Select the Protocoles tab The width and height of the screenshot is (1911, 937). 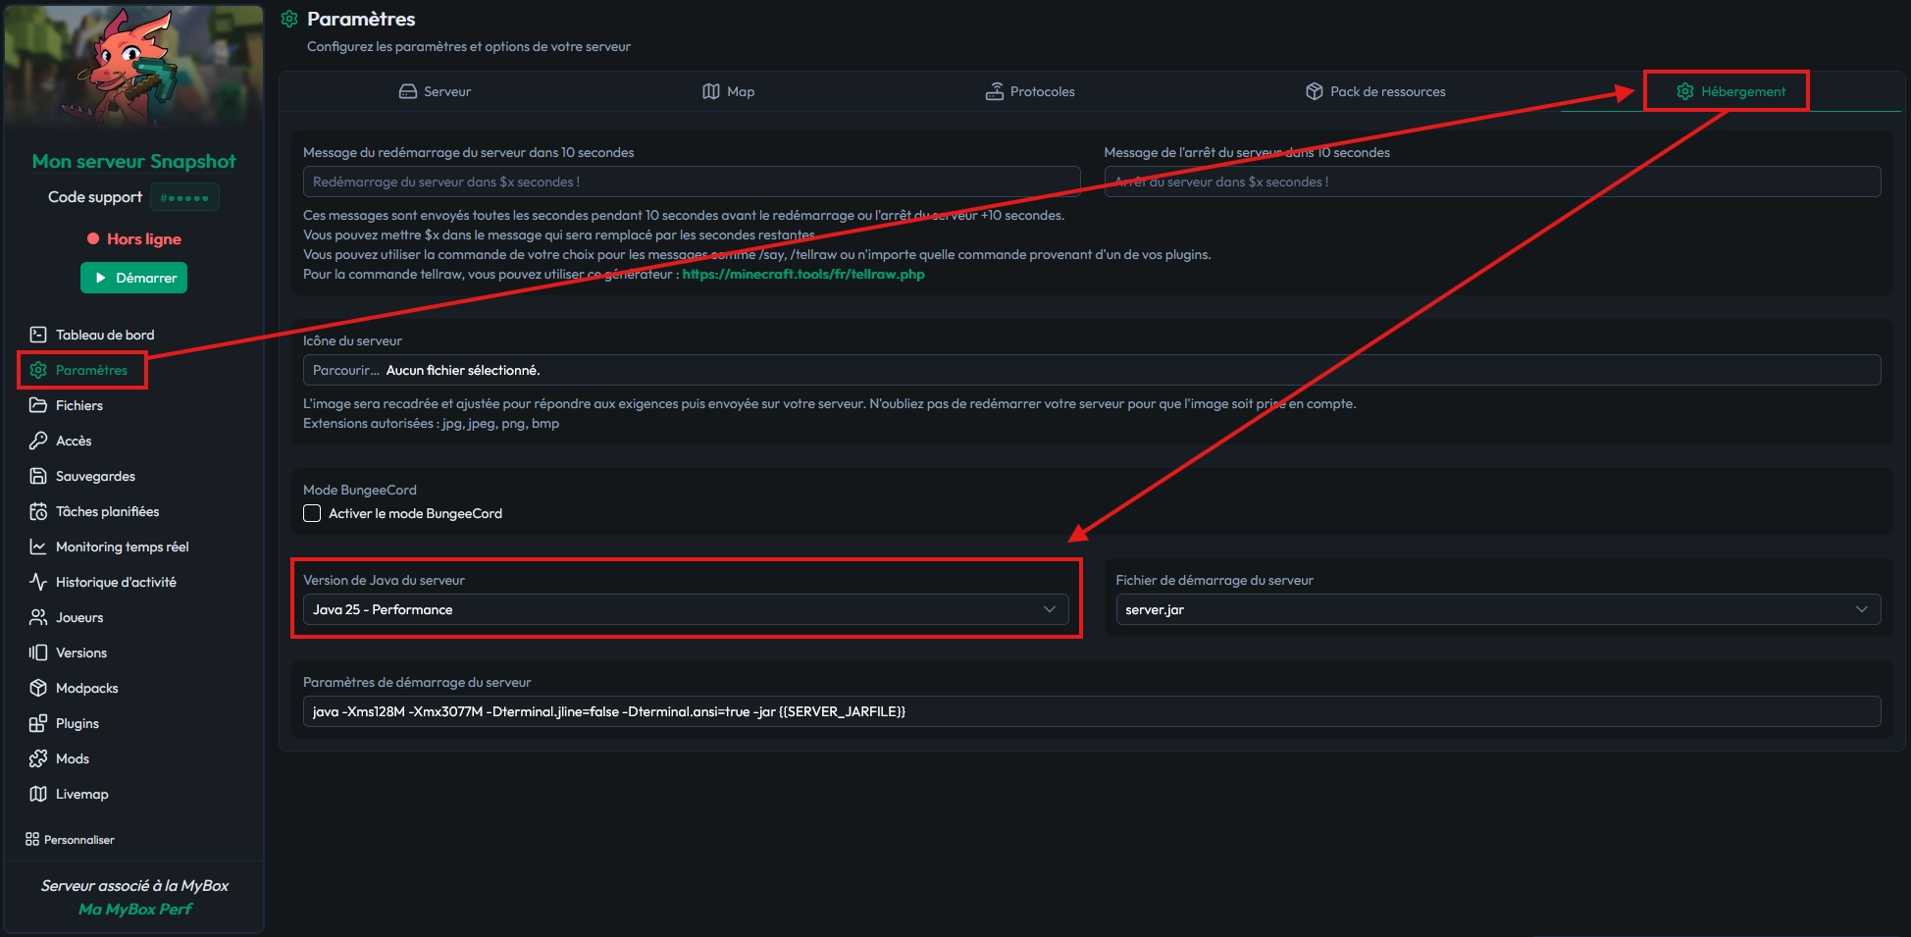tap(1029, 91)
